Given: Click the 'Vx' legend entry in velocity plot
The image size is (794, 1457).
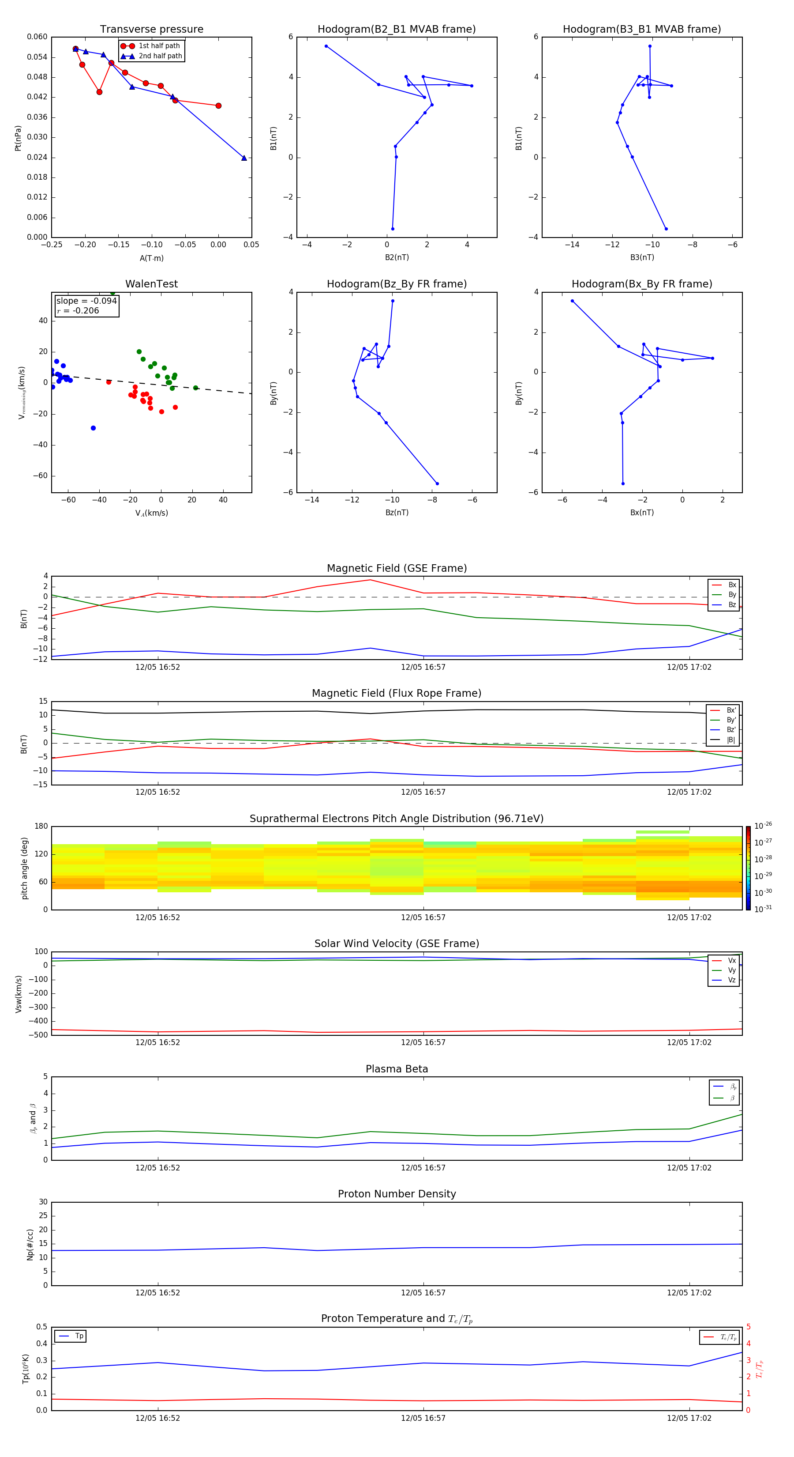Looking at the screenshot, I should point(724,961).
